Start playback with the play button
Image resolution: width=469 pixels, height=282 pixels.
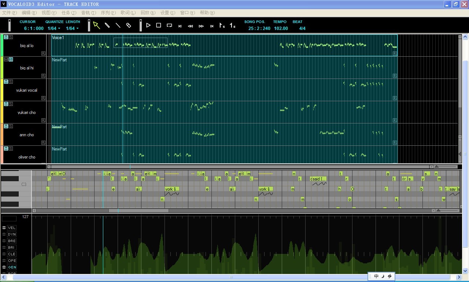coord(148,25)
